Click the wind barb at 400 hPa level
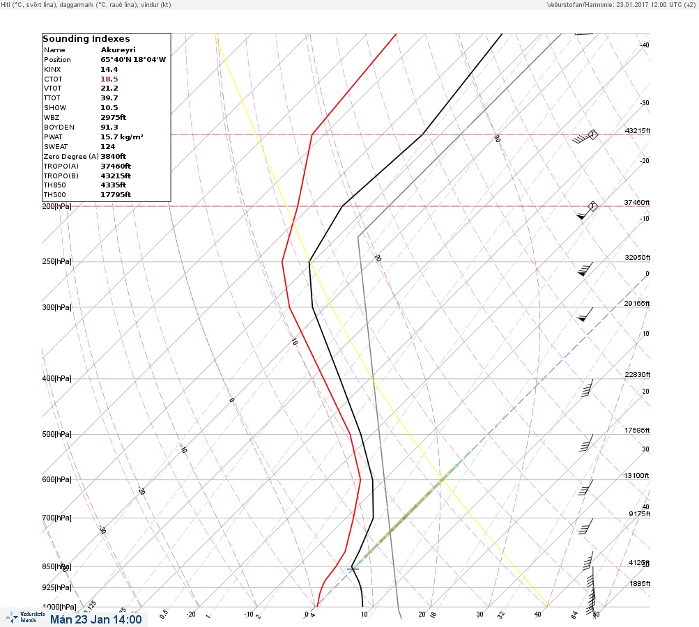This screenshot has width=699, height=627. click(x=587, y=388)
